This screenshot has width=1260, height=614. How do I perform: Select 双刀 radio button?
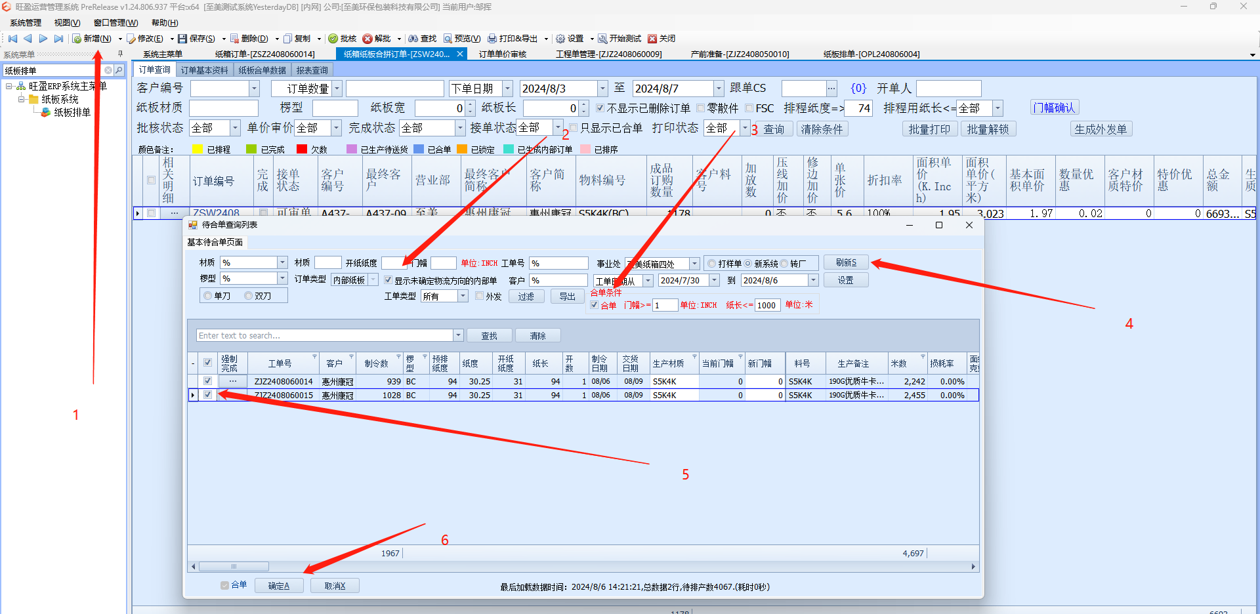point(249,296)
